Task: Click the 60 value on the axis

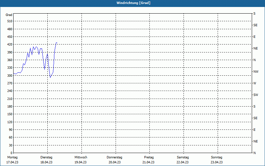Action: click(x=11, y=137)
